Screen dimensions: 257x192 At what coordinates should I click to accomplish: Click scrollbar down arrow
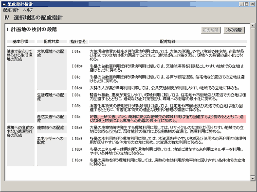click(253, 178)
